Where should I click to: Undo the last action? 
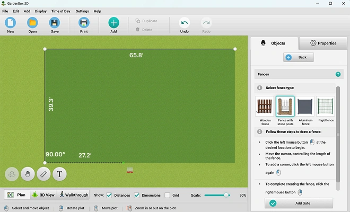[185, 23]
